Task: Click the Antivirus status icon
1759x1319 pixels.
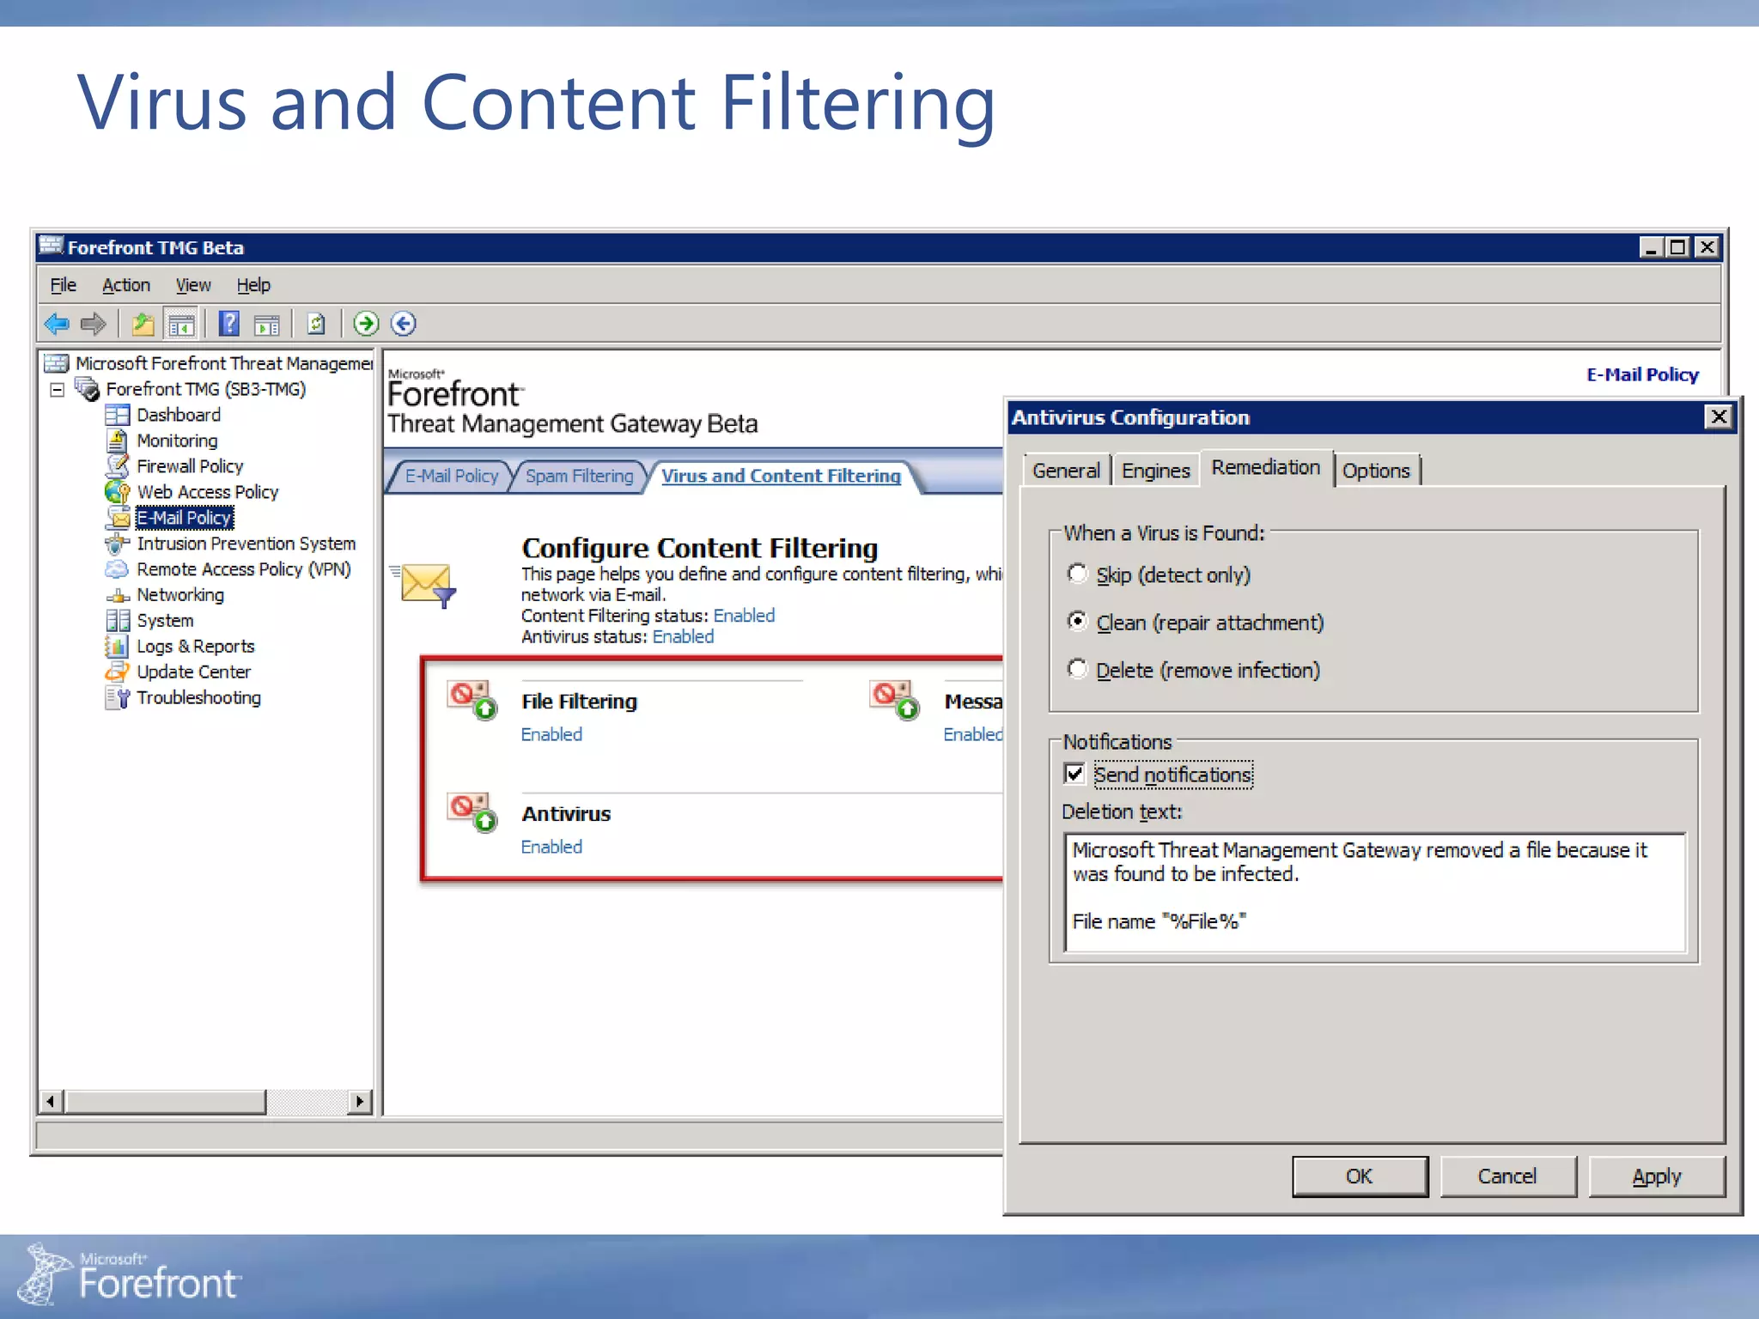Action: [472, 811]
